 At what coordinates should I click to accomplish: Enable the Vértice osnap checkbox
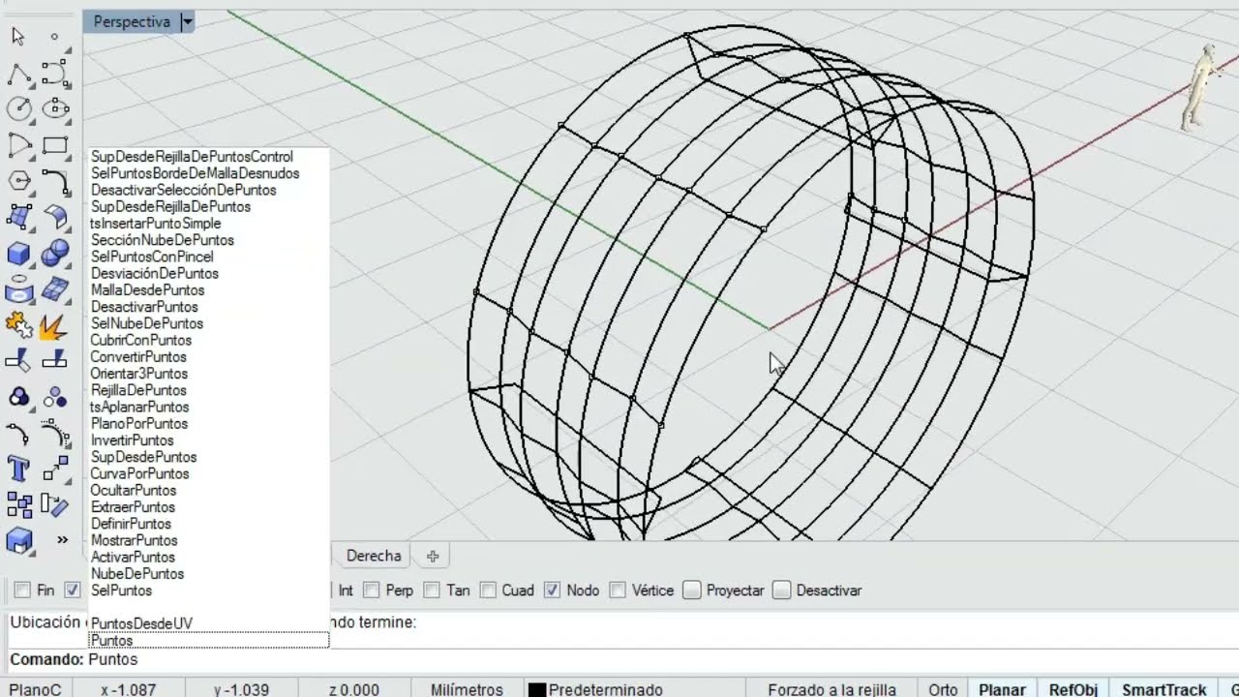pos(618,591)
